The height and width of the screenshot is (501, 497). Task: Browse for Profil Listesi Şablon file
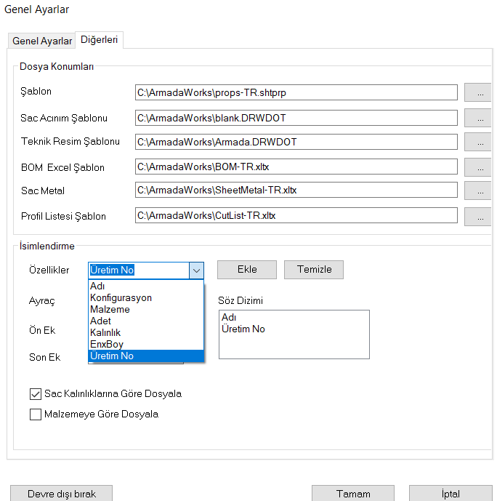(x=478, y=216)
